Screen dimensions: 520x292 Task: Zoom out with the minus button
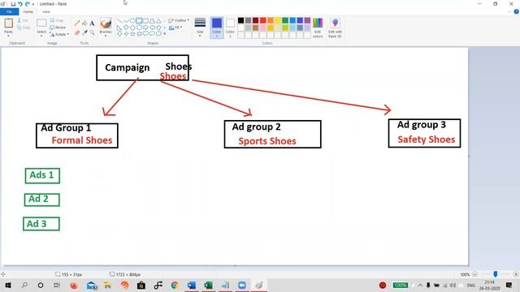point(474,274)
